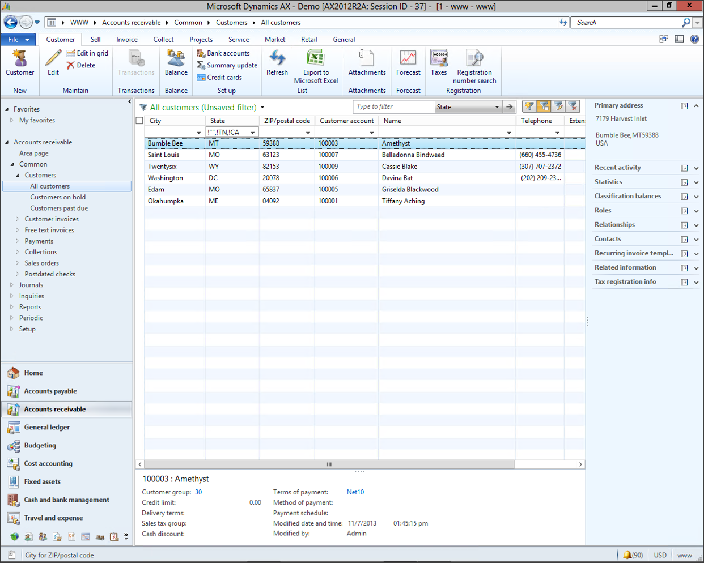Expand the Journals tree node
The width and height of the screenshot is (704, 563).
12,285
